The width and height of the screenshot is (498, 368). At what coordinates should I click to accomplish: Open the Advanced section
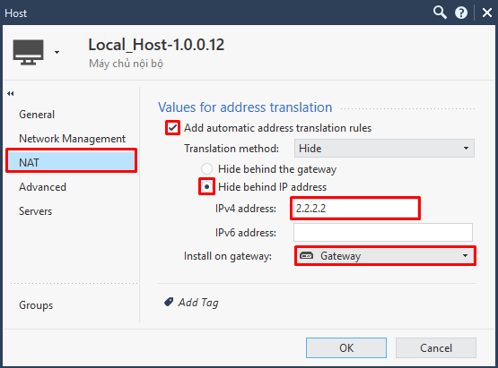tap(42, 187)
